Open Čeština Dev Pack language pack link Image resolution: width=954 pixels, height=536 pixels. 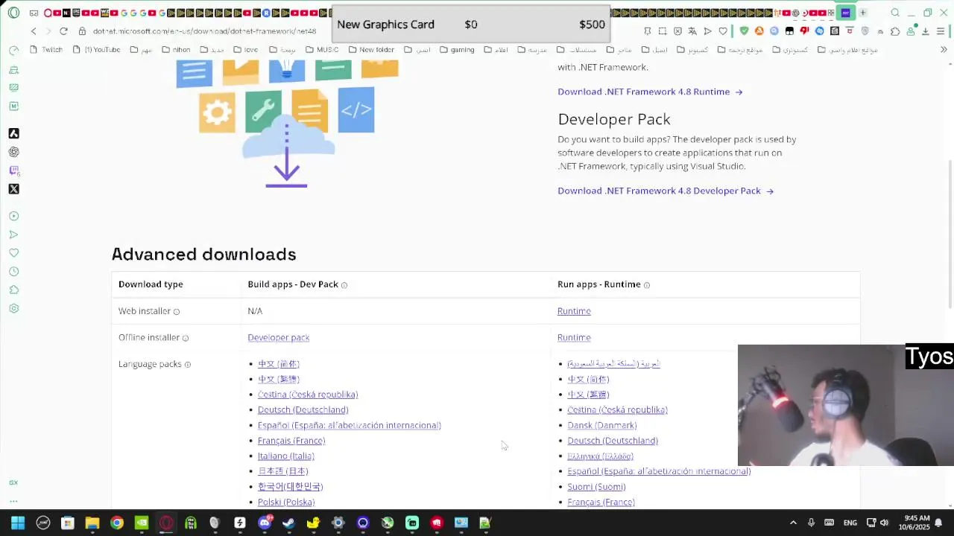(x=308, y=395)
